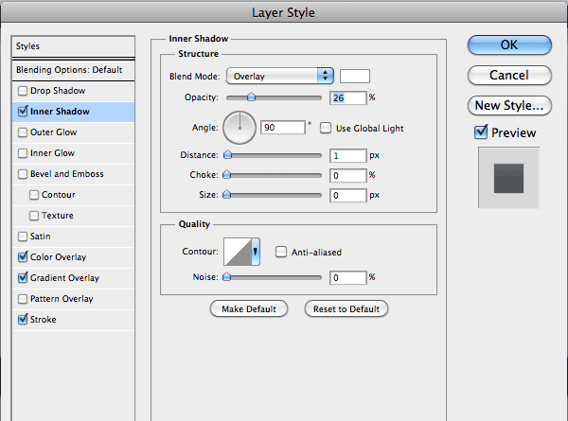The image size is (568, 421).
Task: Click the Distance value input field
Action: tap(347, 156)
